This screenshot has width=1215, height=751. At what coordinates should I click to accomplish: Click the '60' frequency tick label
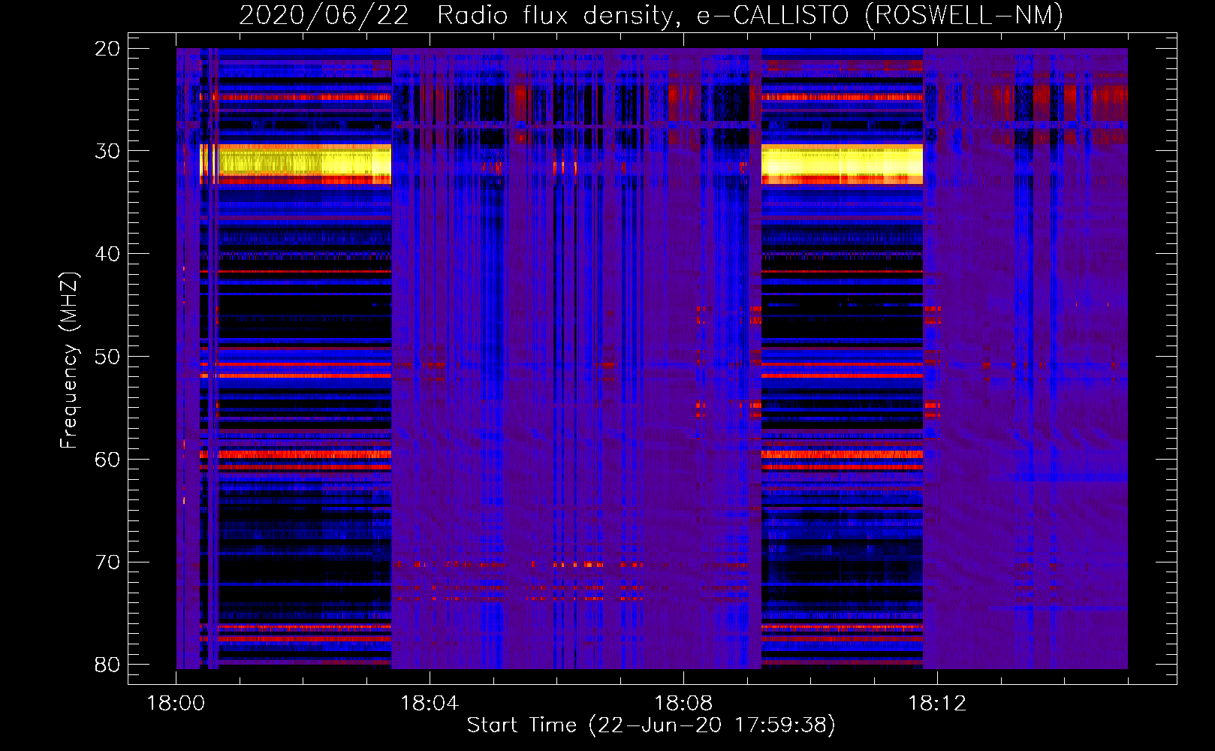(107, 460)
